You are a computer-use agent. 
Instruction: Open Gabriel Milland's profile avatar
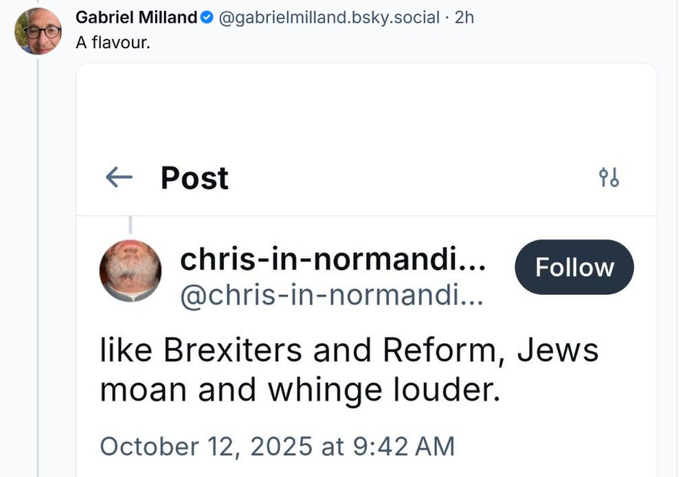(38, 31)
